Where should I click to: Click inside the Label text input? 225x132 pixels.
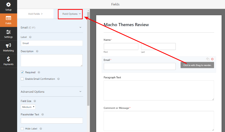pyautogui.click(x=52, y=43)
